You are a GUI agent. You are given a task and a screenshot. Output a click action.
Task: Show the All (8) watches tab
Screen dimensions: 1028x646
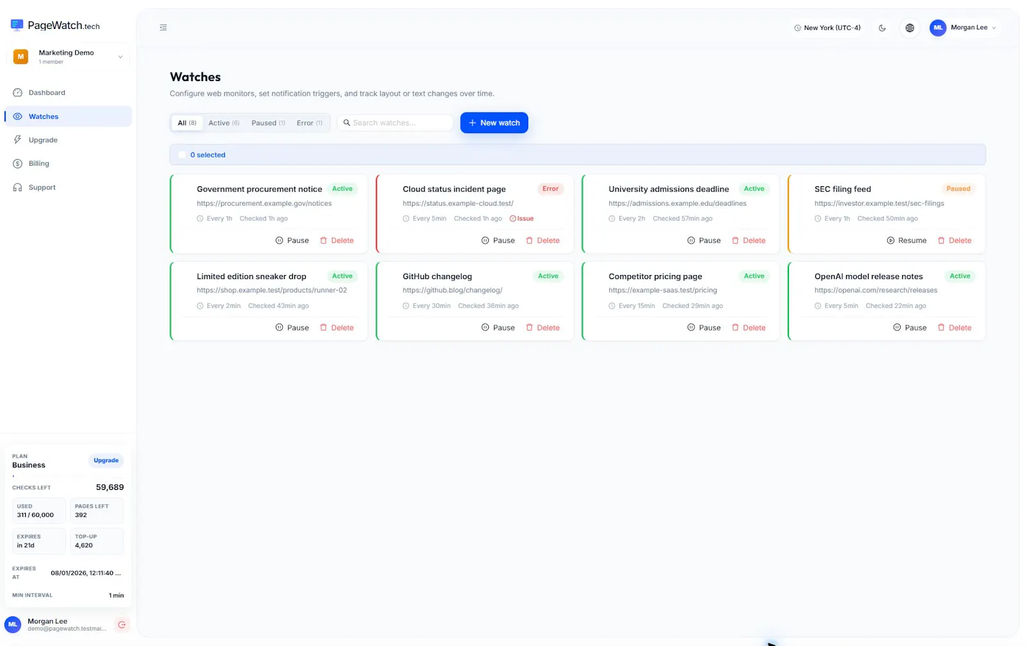click(187, 123)
